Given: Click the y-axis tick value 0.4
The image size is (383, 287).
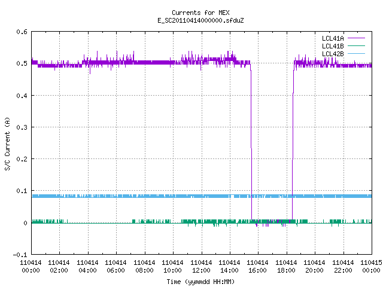Looking at the screenshot, I should coord(22,96).
